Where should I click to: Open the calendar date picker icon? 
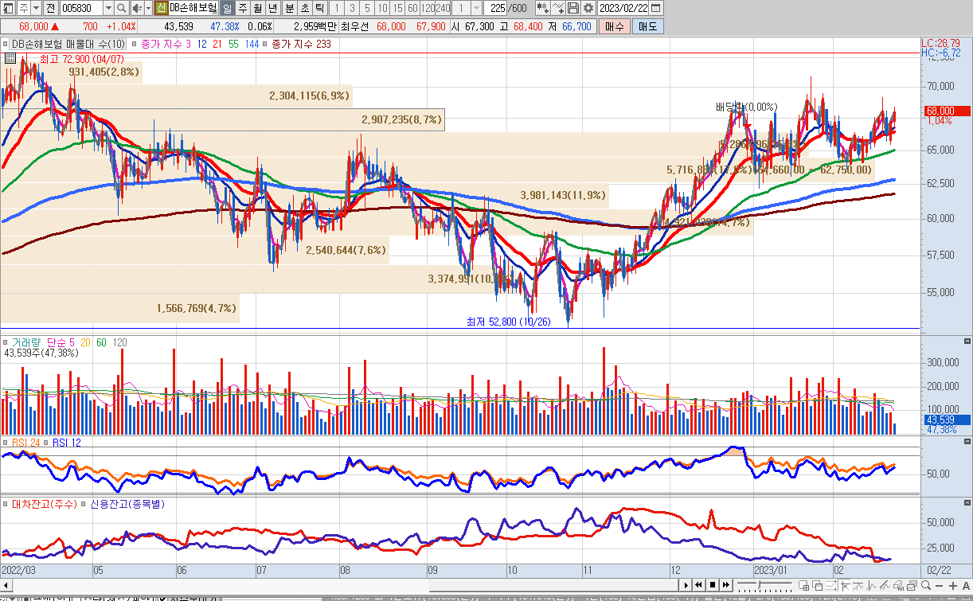655,8
